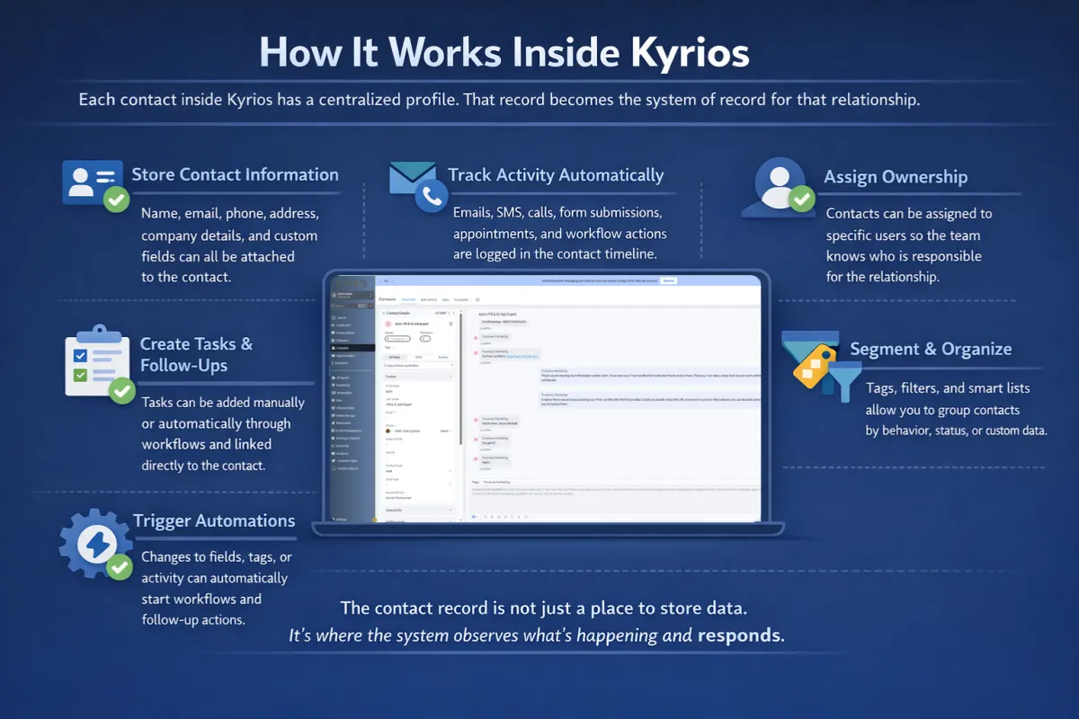Click the Search Fields and Folders input
The height and width of the screenshot is (719, 1079).
(x=418, y=366)
